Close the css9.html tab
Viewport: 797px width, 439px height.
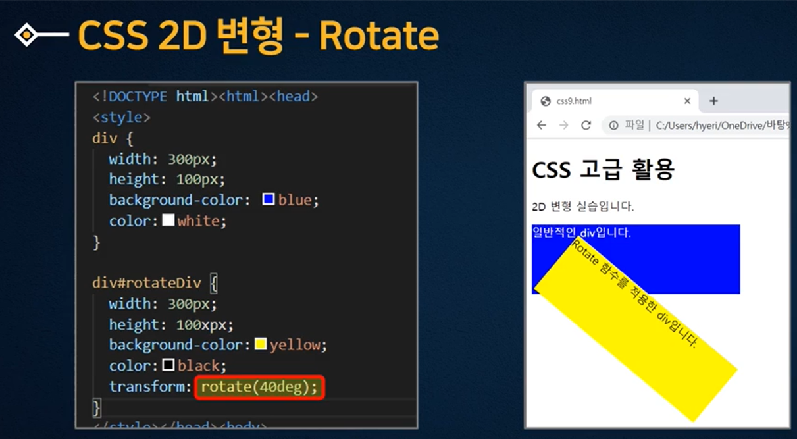(x=687, y=101)
